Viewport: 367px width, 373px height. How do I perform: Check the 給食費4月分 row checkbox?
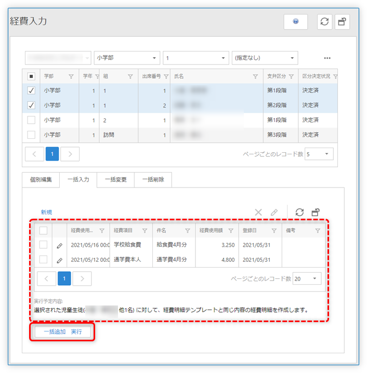click(43, 245)
